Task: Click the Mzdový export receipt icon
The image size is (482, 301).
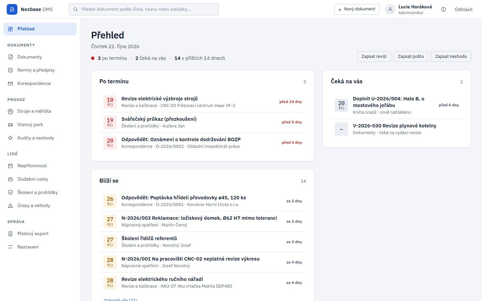Action: (10, 234)
